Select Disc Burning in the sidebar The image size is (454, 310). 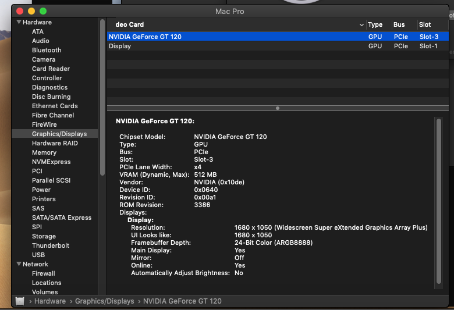click(x=51, y=97)
